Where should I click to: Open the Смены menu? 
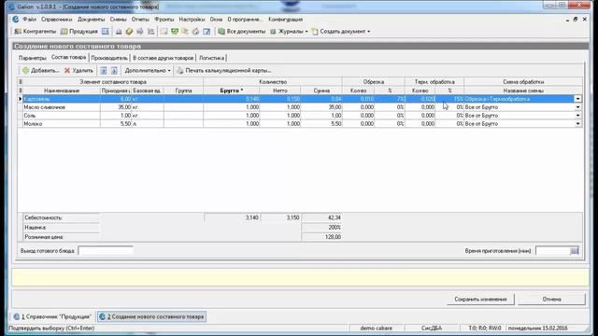pyautogui.click(x=118, y=19)
